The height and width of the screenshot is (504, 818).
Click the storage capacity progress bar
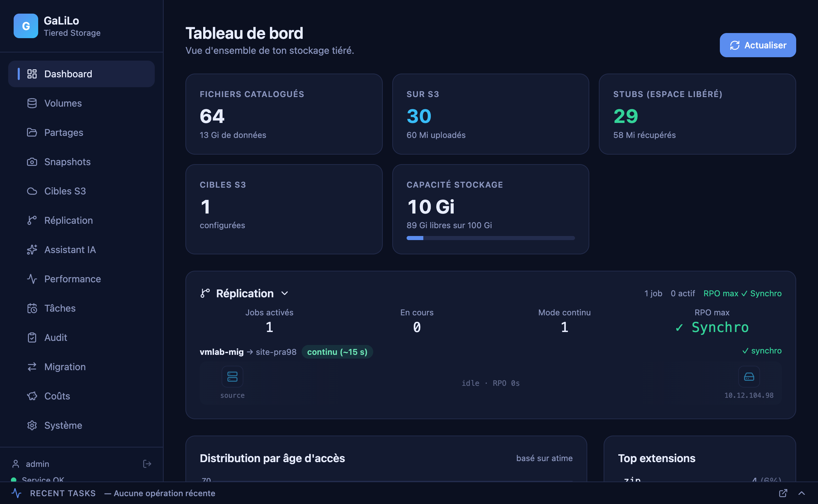pos(490,238)
